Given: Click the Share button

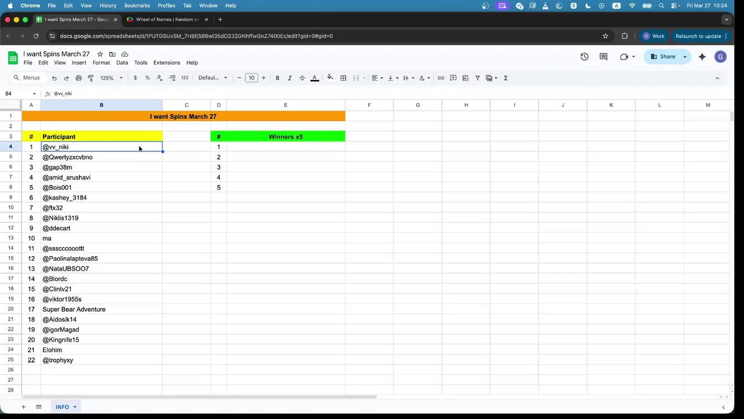Looking at the screenshot, I should 663,56.
